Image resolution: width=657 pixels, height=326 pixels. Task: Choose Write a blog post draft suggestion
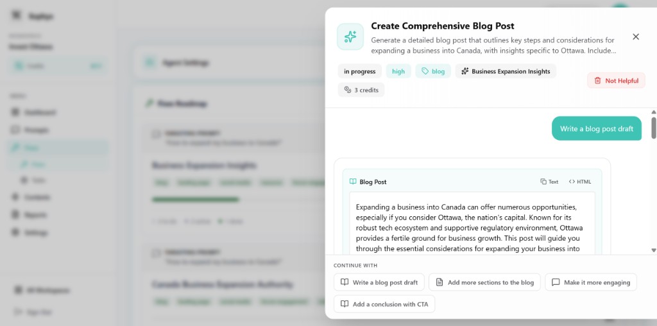coord(379,282)
